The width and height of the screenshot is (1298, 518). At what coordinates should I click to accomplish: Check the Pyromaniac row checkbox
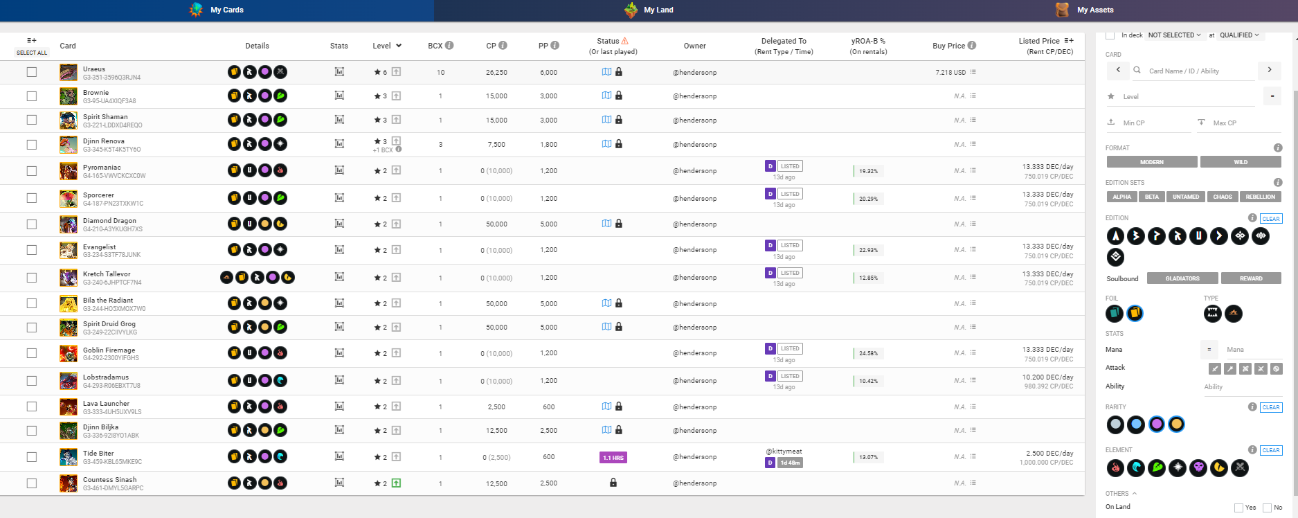tap(32, 170)
